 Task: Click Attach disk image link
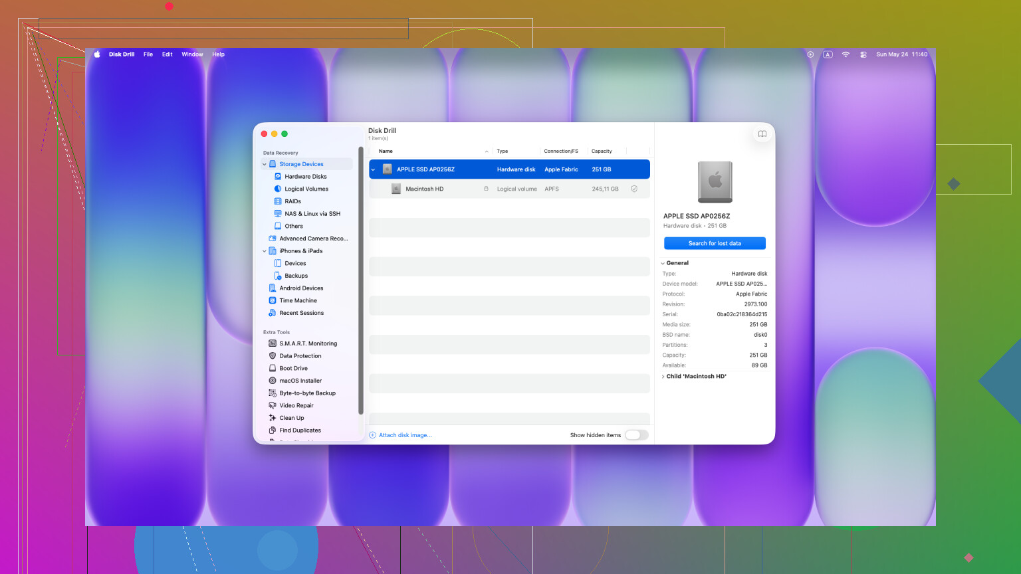pos(401,435)
